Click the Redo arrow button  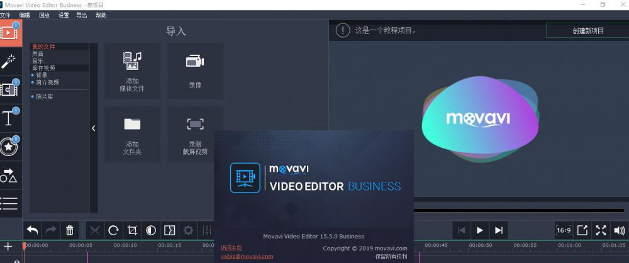click(x=51, y=230)
